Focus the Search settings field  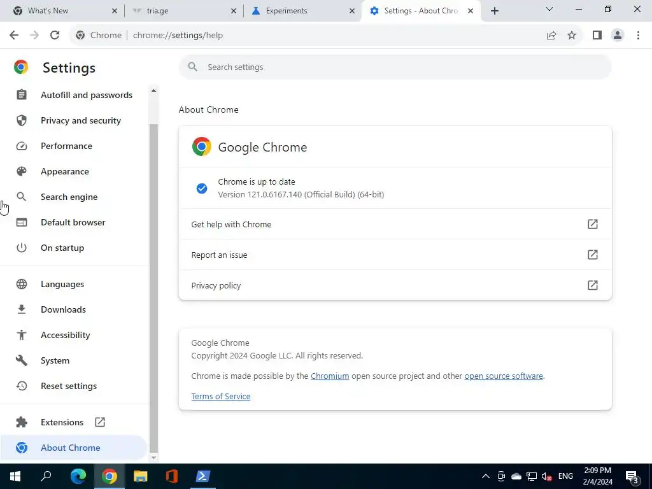click(x=395, y=67)
